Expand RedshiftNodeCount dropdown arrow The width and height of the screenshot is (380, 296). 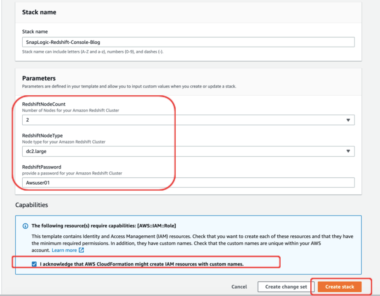pos(348,120)
